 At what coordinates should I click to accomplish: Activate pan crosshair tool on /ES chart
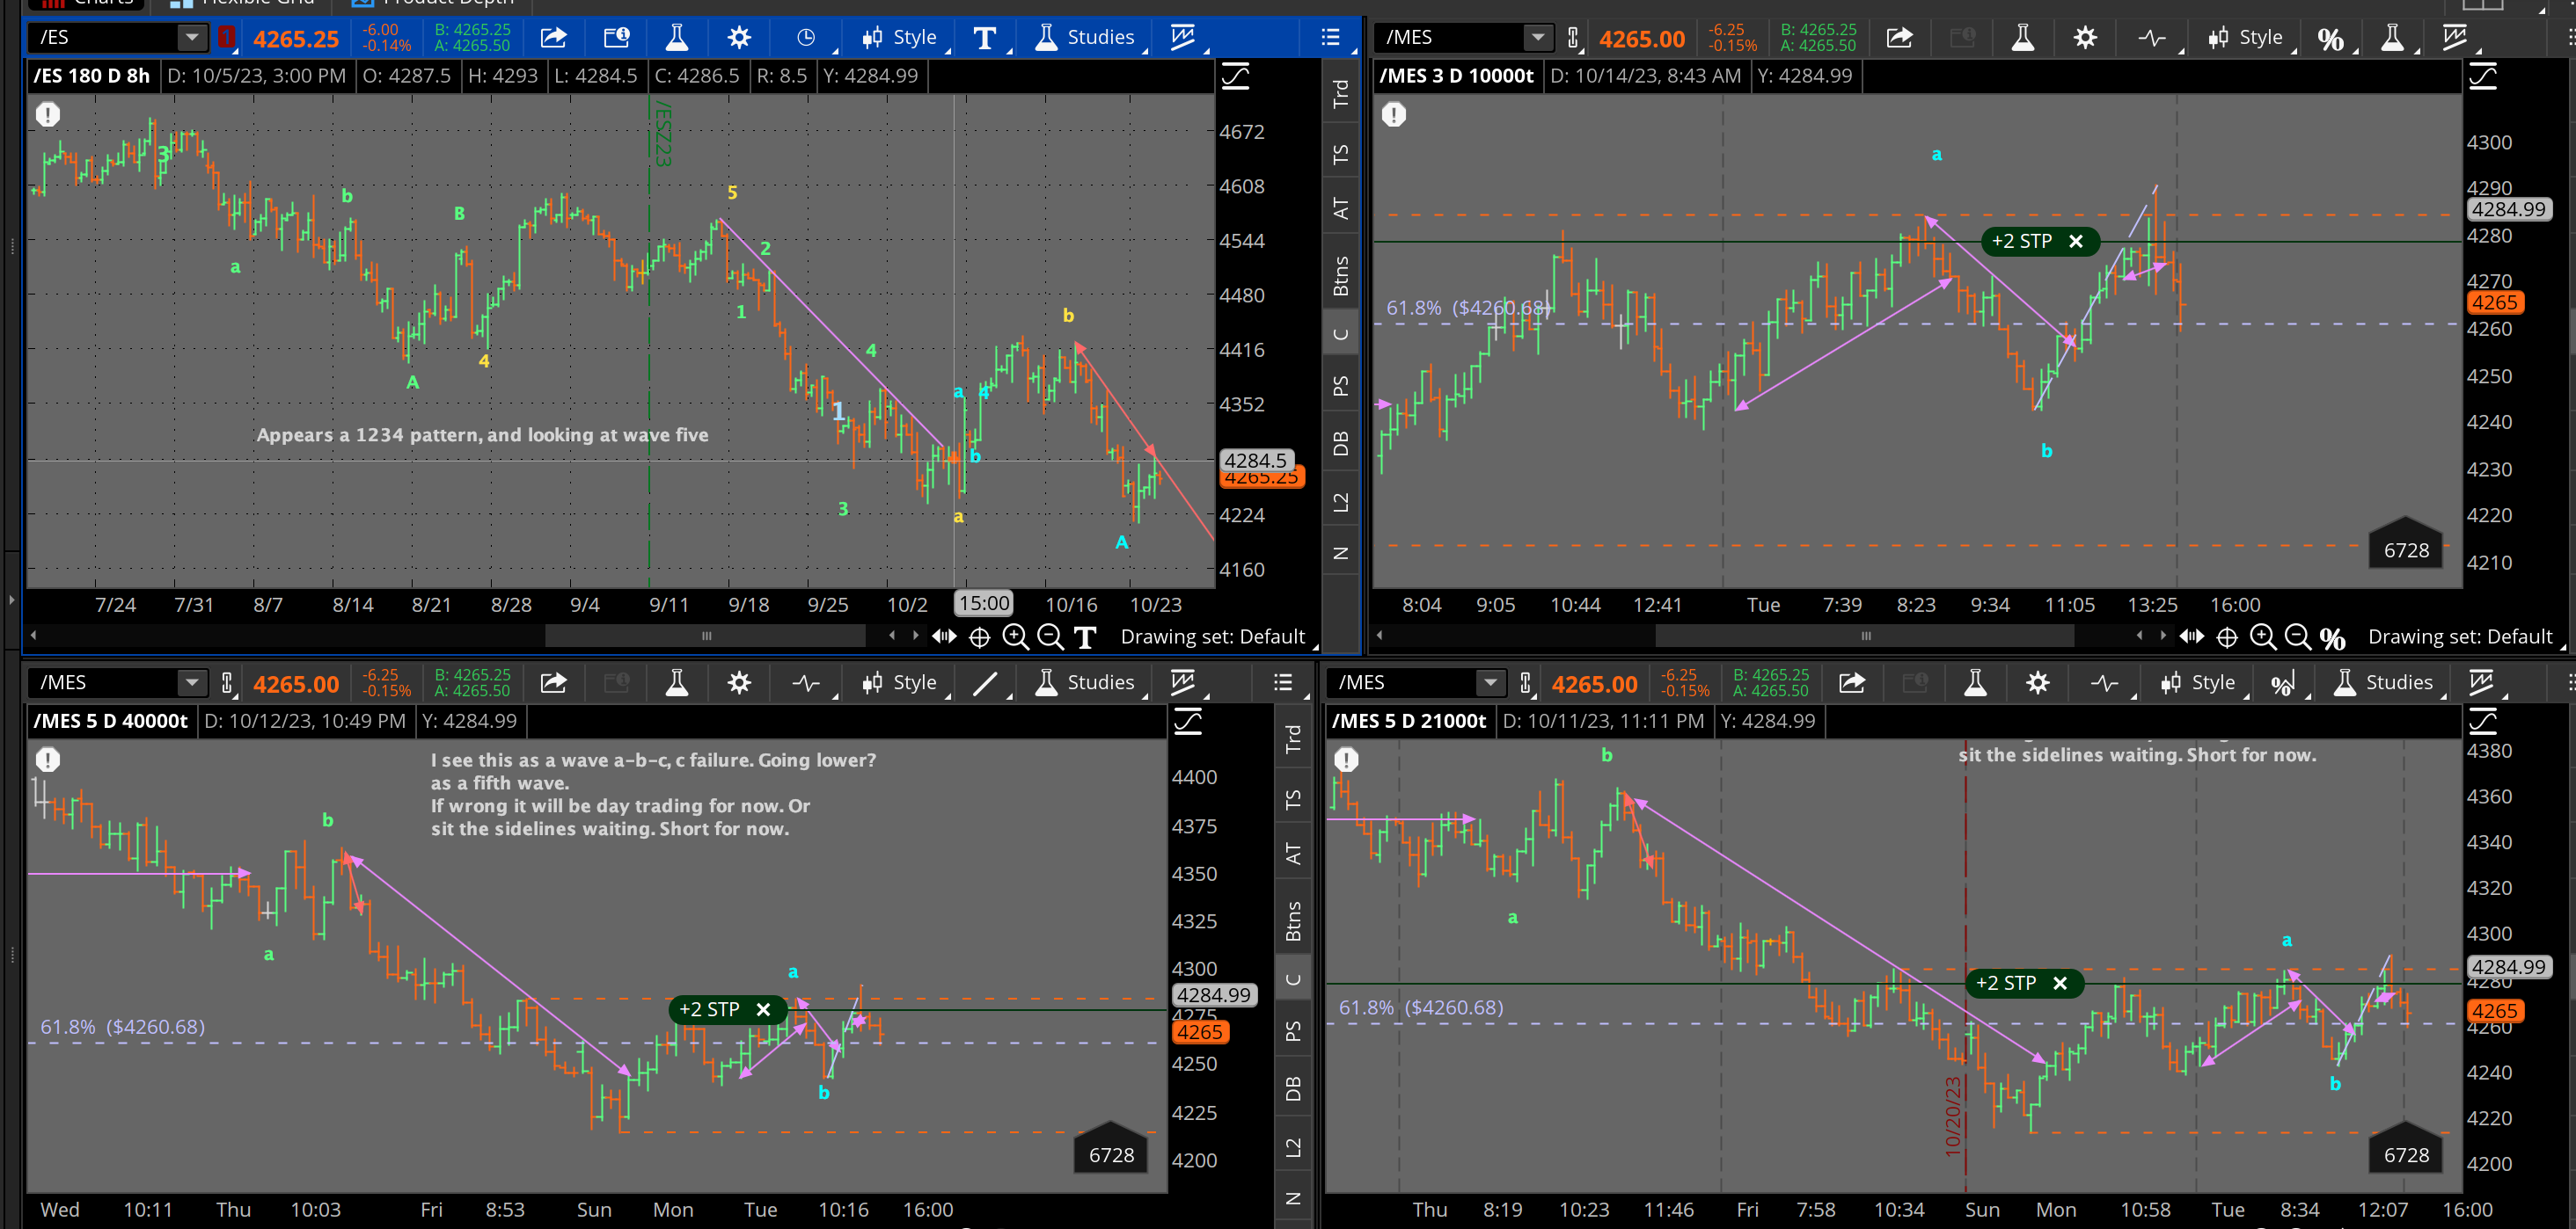pyautogui.click(x=980, y=636)
